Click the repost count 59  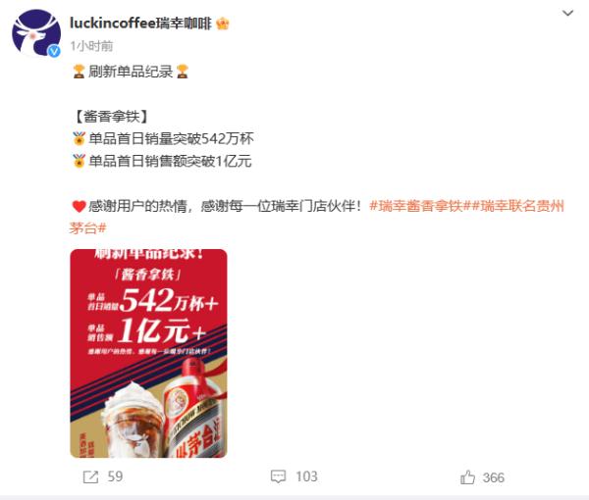(x=115, y=476)
